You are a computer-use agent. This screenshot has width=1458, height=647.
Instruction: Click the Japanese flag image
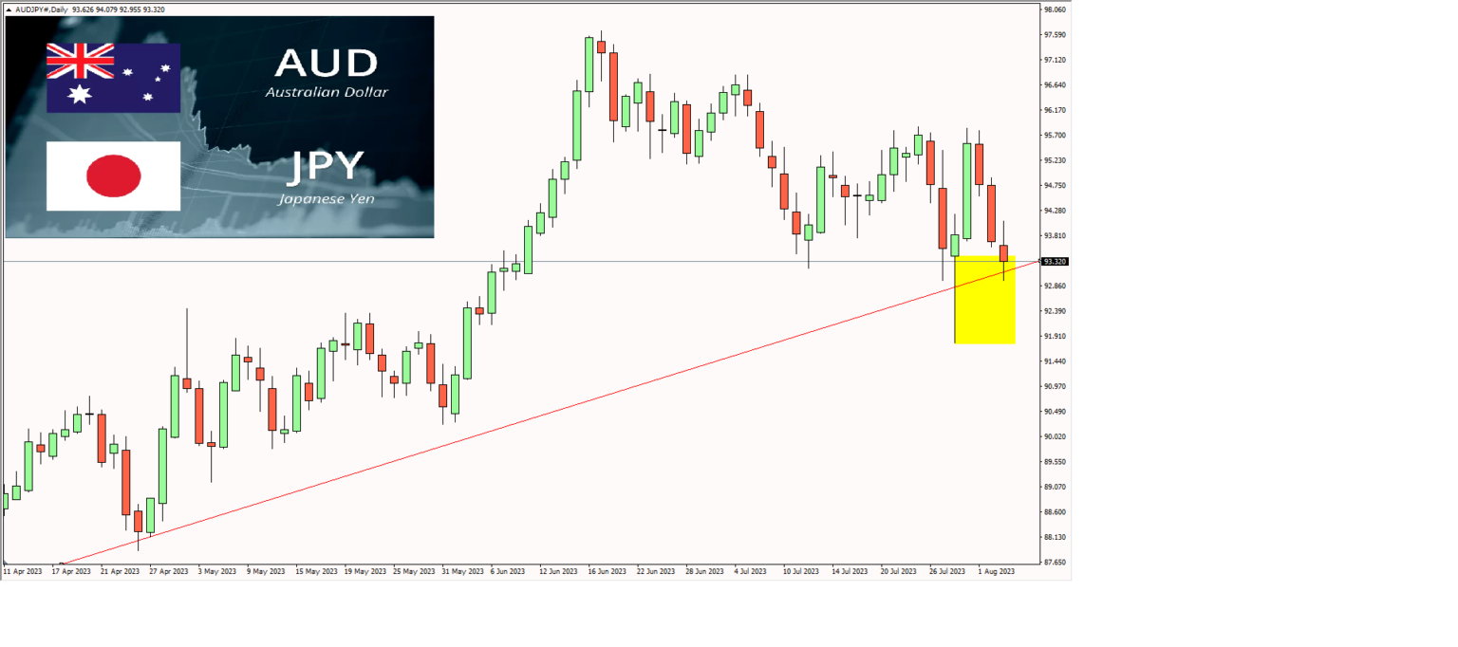114,177
